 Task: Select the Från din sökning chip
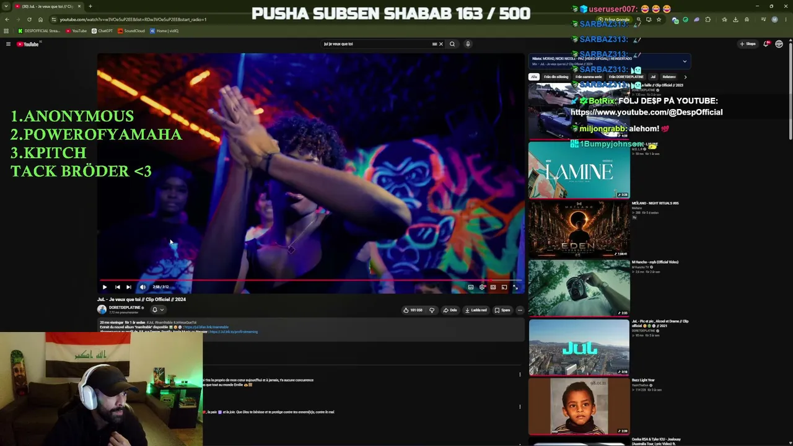click(556, 77)
